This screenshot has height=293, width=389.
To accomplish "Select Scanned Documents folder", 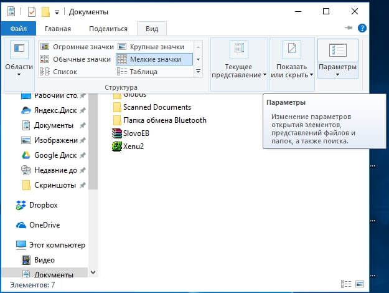I will pyautogui.click(x=157, y=107).
